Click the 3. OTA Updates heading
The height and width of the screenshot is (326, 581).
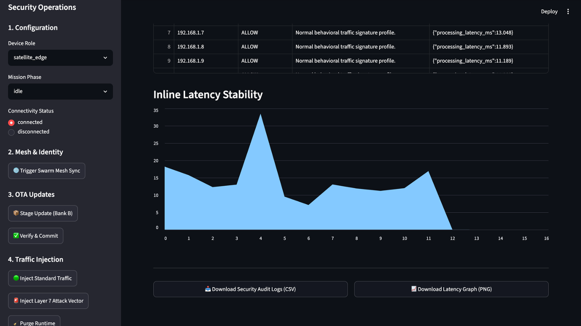31,194
